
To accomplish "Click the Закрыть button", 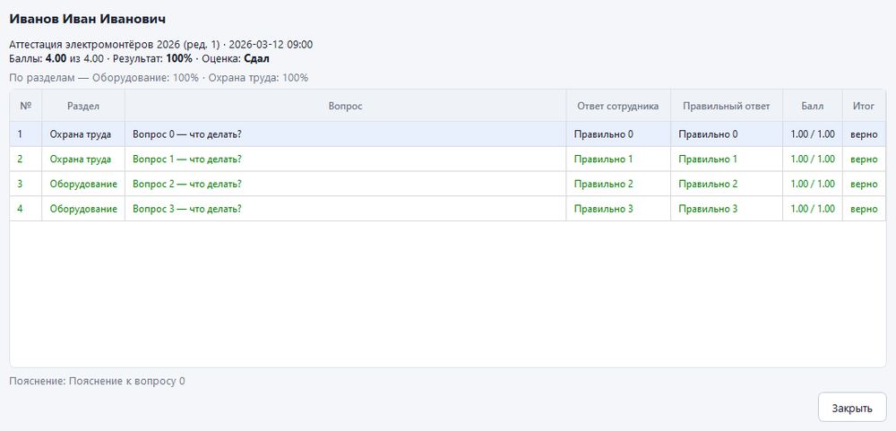I will click(852, 408).
